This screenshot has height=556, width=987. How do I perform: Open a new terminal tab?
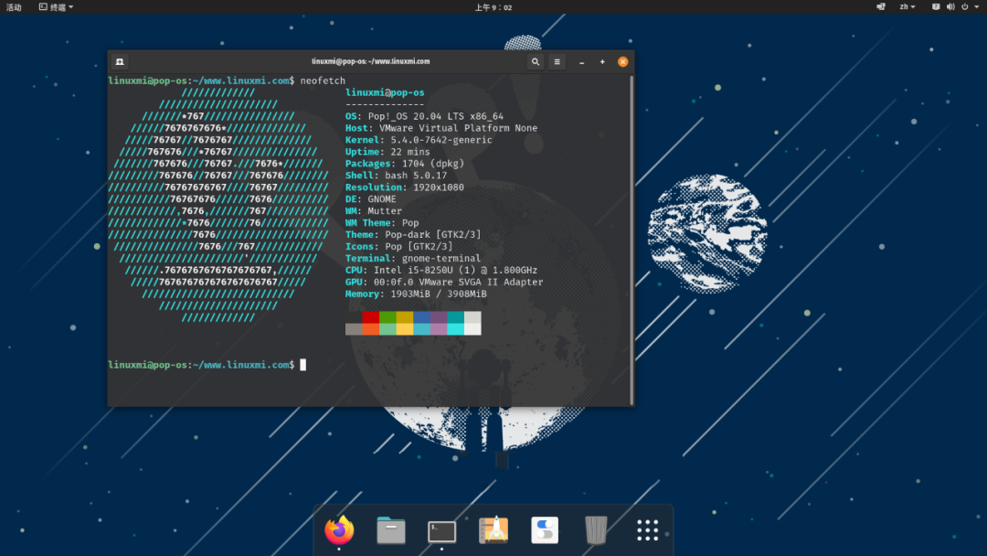pyautogui.click(x=119, y=61)
